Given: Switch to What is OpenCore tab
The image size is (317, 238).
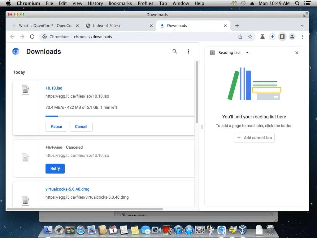Looking at the screenshot, I should 46,26.
